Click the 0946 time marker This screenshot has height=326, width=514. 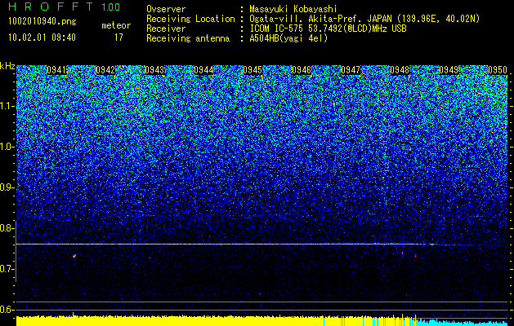(x=302, y=70)
